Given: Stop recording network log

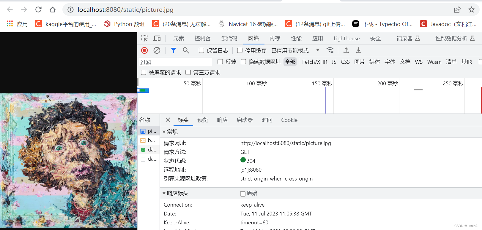Looking at the screenshot, I should tap(144, 50).
